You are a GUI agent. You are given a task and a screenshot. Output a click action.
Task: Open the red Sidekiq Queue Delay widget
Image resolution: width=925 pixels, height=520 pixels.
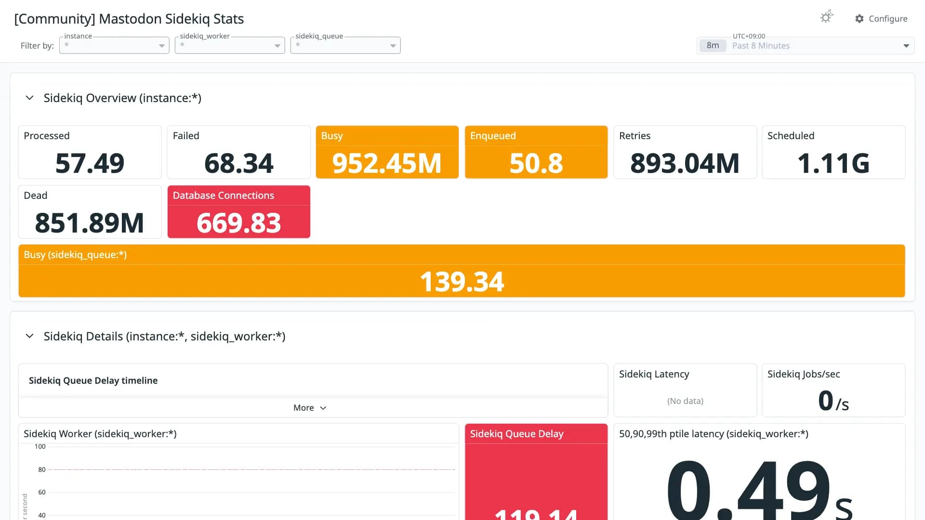[x=536, y=472]
